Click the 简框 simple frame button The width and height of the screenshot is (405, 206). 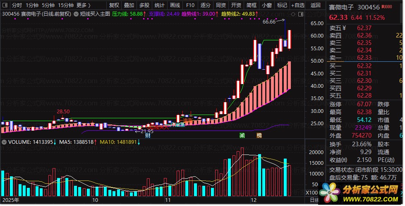[252, 5]
